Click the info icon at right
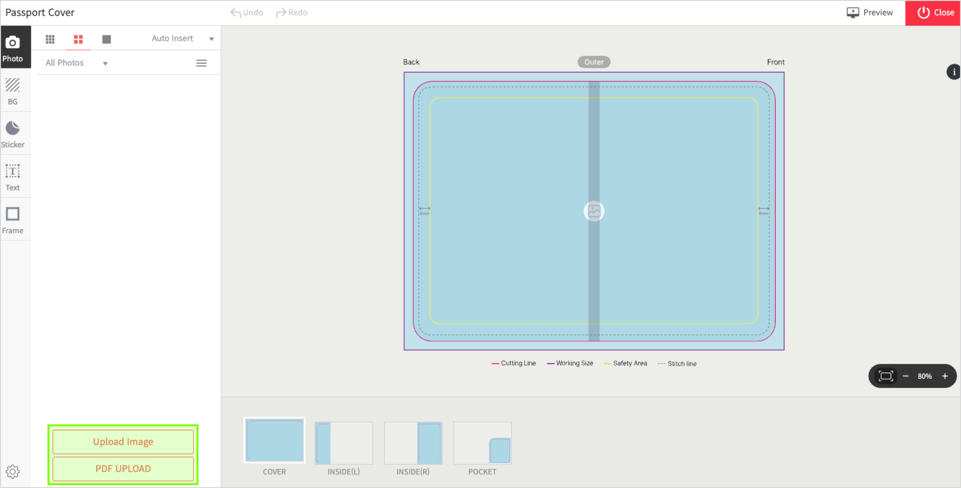 [953, 72]
